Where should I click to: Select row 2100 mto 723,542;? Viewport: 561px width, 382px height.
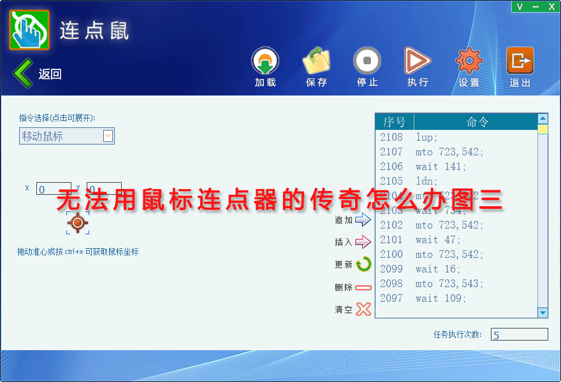point(456,255)
